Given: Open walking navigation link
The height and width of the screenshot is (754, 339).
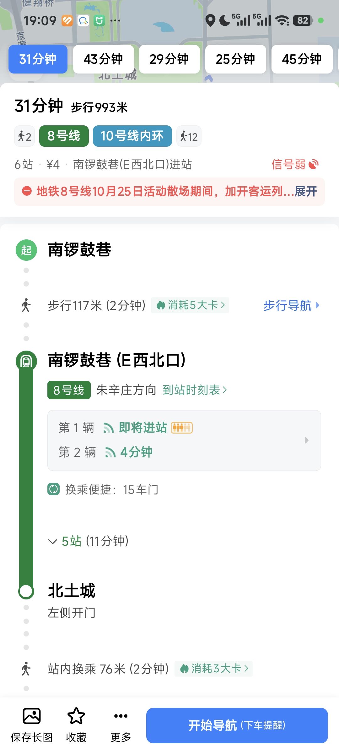Looking at the screenshot, I should (x=291, y=305).
